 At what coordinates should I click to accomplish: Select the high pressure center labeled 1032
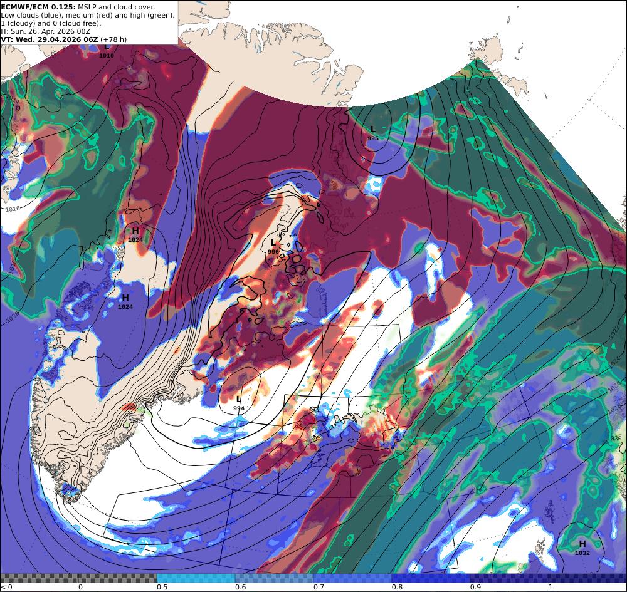pos(582,548)
